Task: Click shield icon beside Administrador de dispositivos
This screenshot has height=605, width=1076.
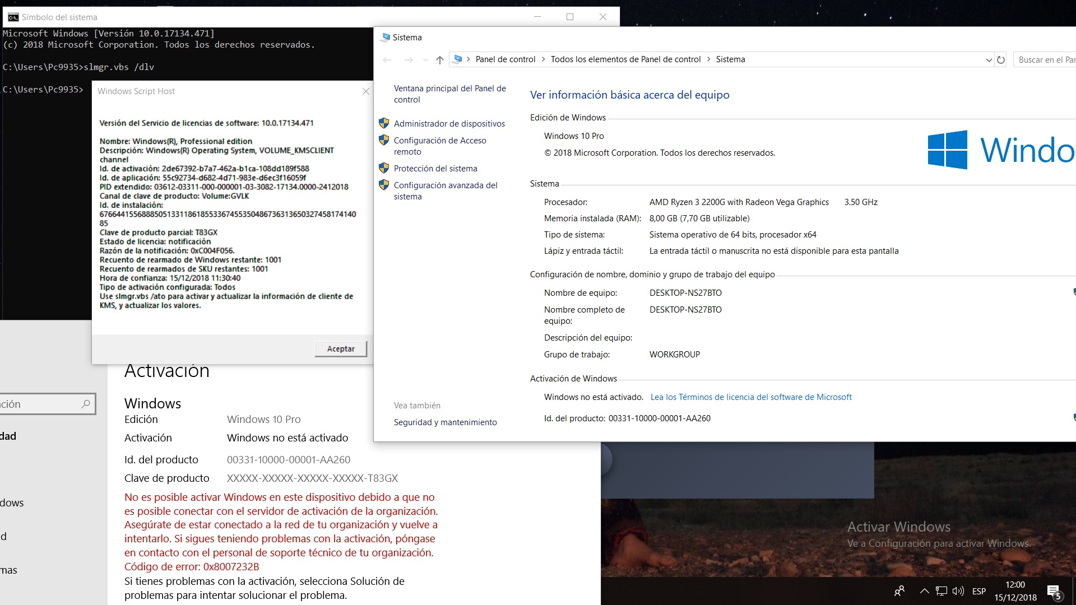Action: click(x=384, y=123)
